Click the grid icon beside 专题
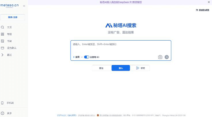 pyautogui.click(x=2, y=34)
